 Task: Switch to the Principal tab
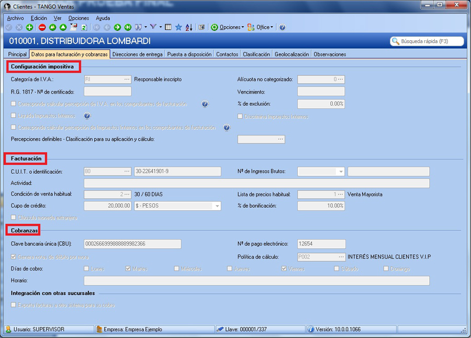coord(17,54)
